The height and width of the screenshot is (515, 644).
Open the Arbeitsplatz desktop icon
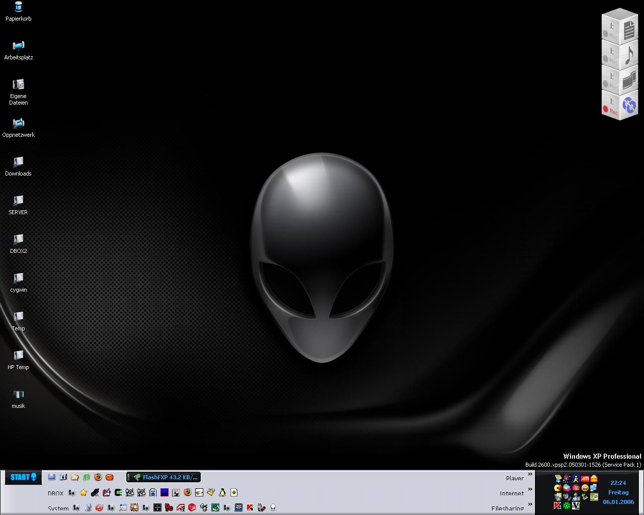(x=18, y=46)
